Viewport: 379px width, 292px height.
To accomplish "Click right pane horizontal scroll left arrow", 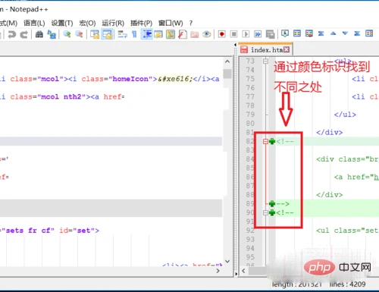I will point(243,271).
